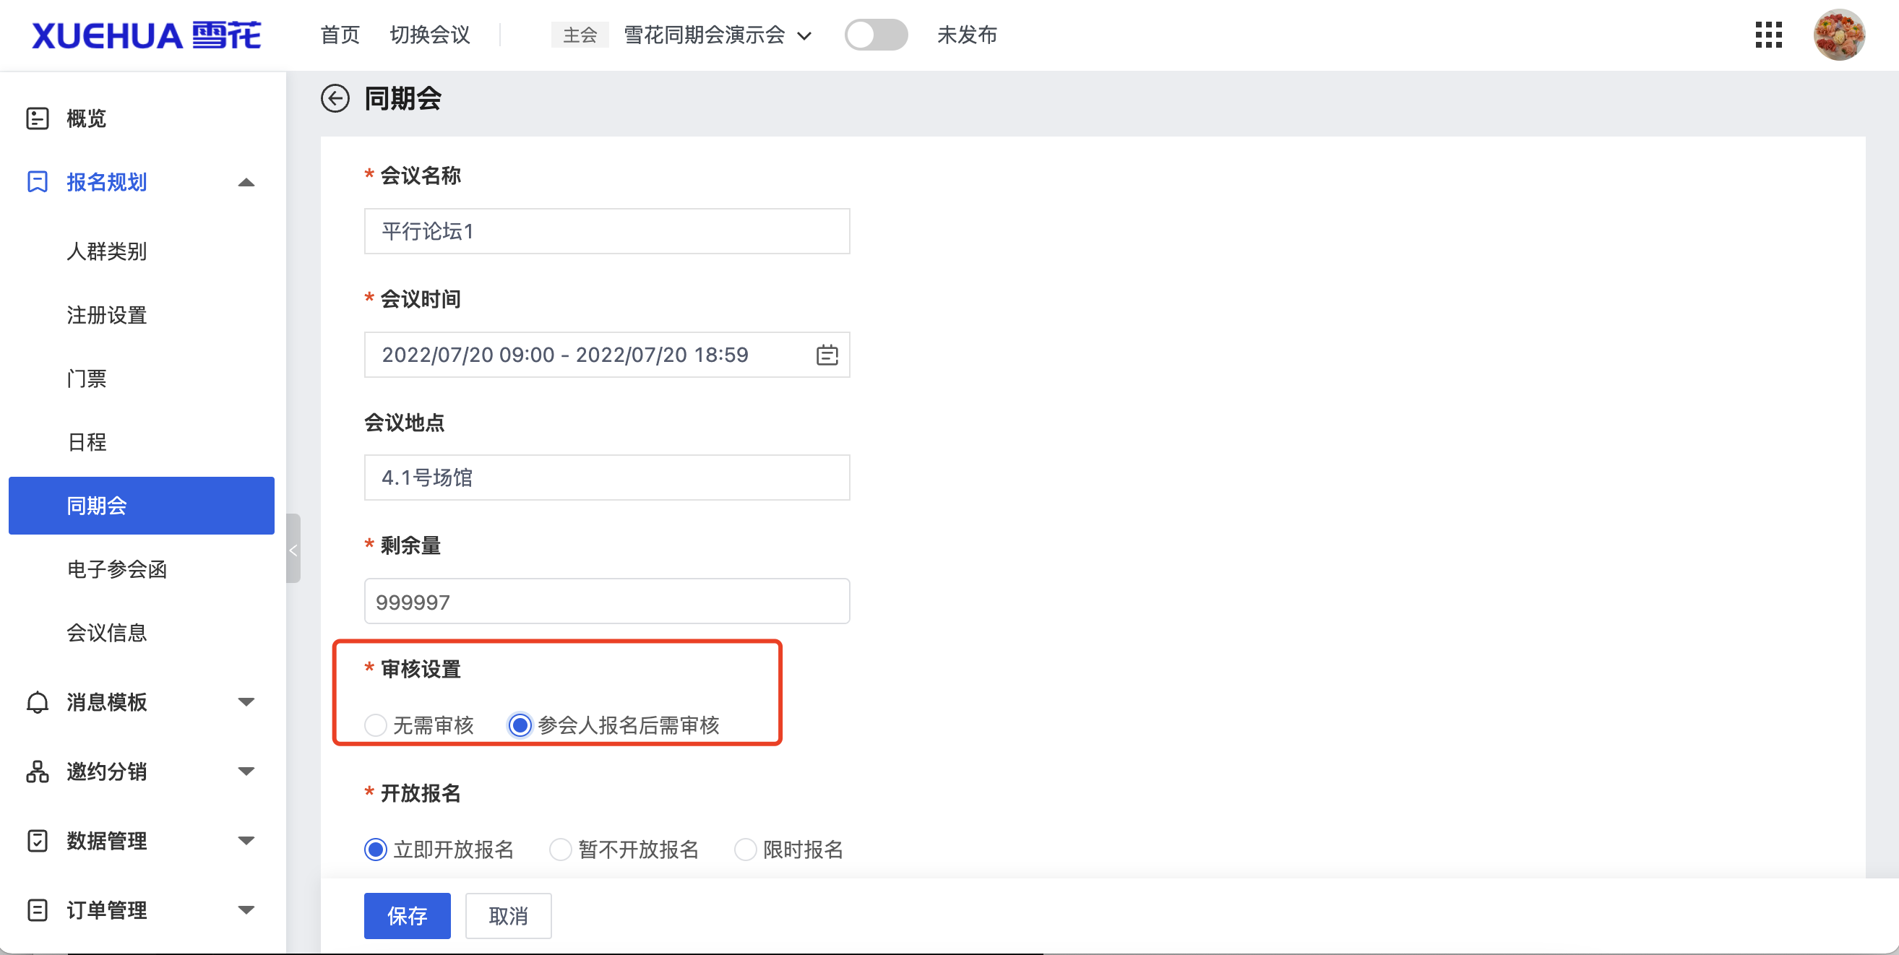The width and height of the screenshot is (1899, 955).
Task: Click the 邀约分销 hierarchy icon
Action: (x=38, y=772)
